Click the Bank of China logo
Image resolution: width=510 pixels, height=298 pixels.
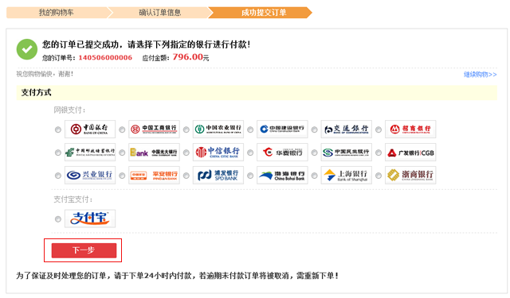[x=90, y=129]
